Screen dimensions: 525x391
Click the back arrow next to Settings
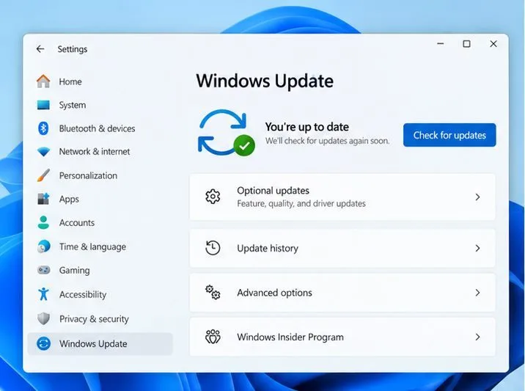(x=40, y=49)
